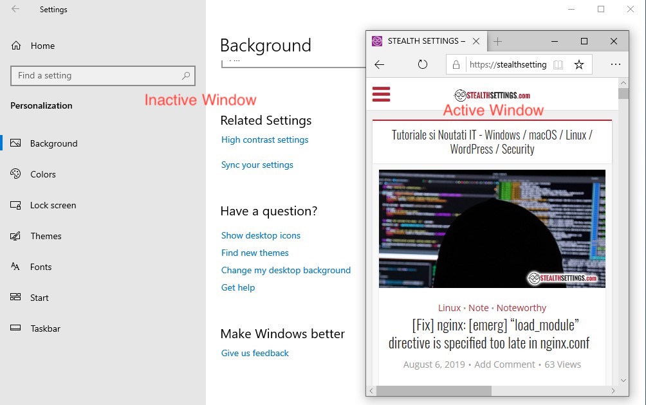Click the horizontal scrollbar thumb in Edge
646x405 pixels.
point(434,391)
